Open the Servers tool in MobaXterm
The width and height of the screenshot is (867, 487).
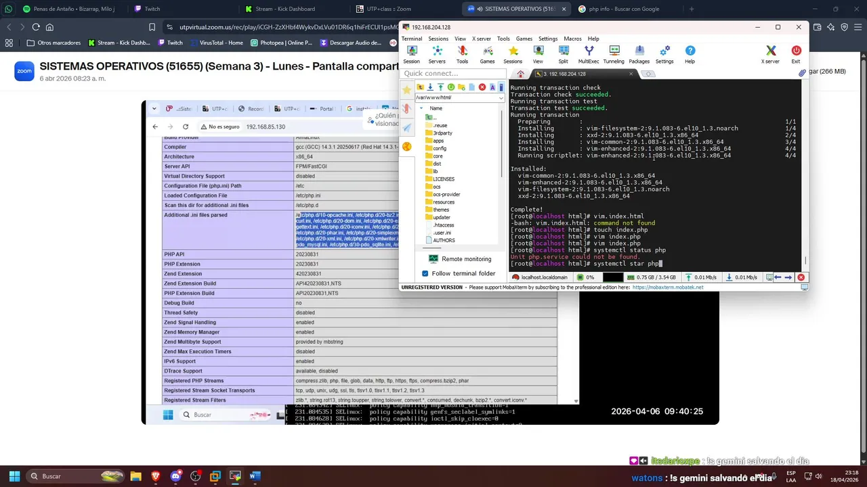point(437,54)
